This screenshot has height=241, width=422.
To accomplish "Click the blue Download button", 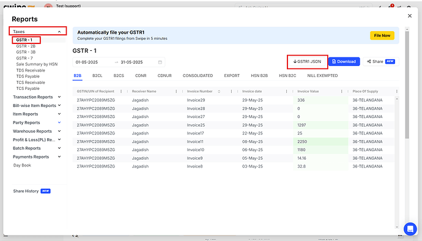I will tap(344, 62).
